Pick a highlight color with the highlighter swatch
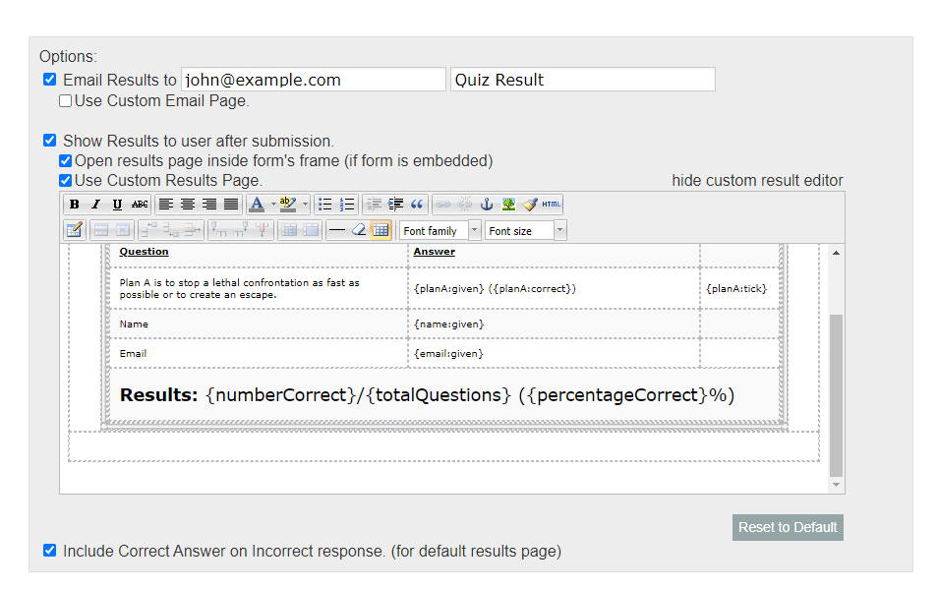Screen dimensions: 937x589 tap(286, 202)
